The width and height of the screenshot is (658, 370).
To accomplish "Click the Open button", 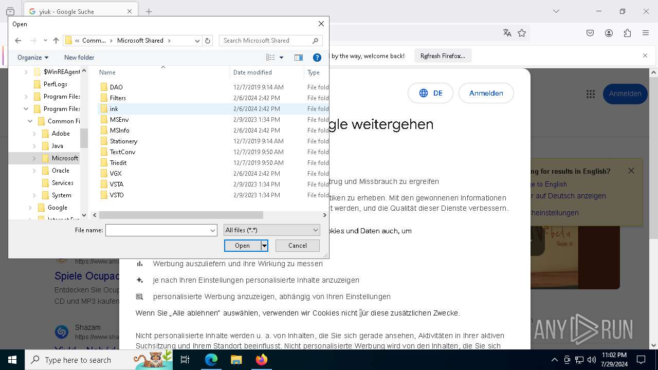I will click(242, 246).
